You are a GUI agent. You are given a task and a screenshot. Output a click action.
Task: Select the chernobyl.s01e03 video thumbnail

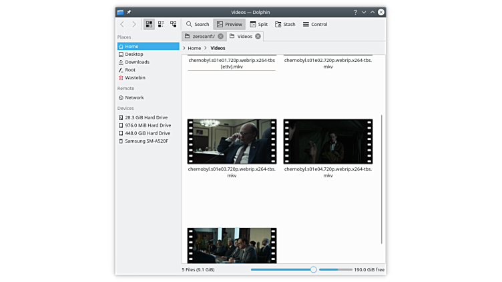232,141
